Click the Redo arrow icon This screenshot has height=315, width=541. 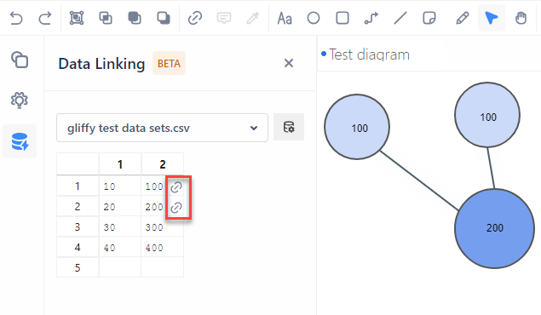(45, 18)
